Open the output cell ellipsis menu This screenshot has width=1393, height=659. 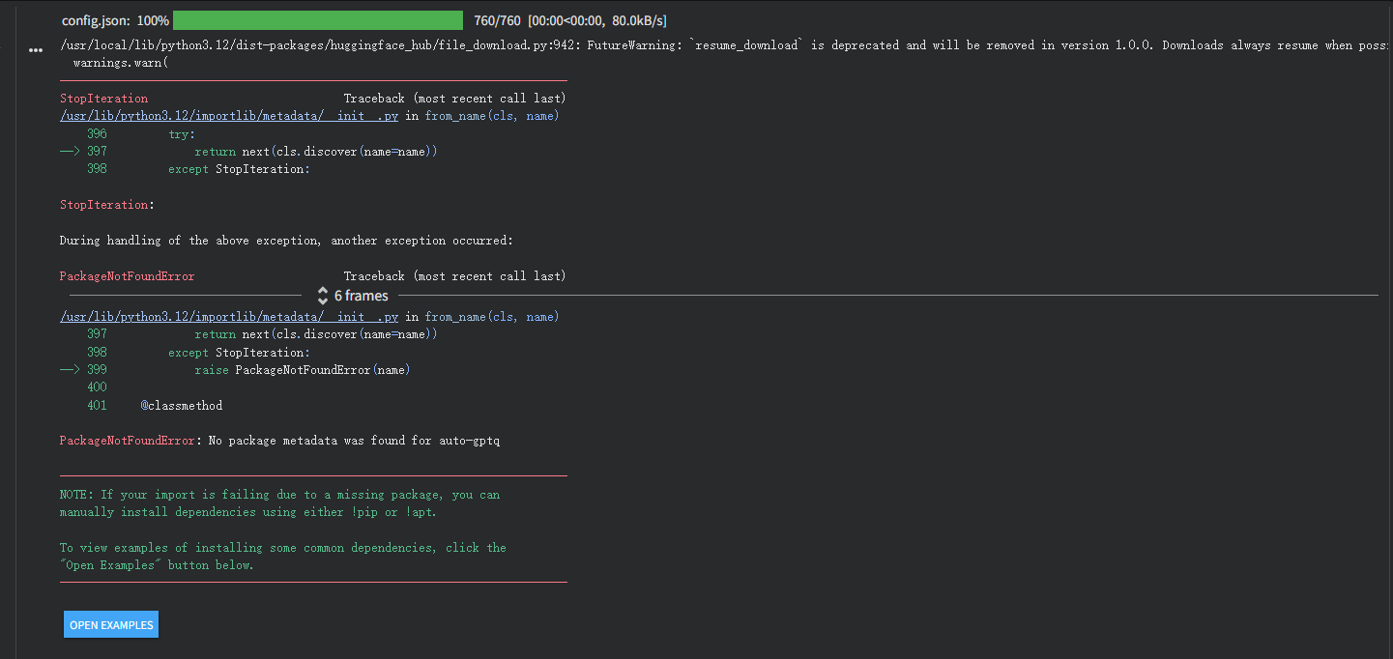click(x=36, y=50)
